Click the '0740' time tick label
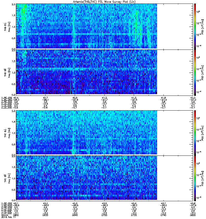The image size is (206, 219). pyautogui.click(x=163, y=215)
